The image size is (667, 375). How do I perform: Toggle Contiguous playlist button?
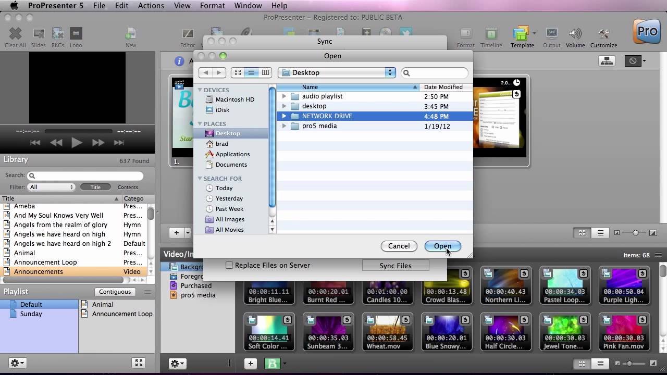[x=115, y=292]
